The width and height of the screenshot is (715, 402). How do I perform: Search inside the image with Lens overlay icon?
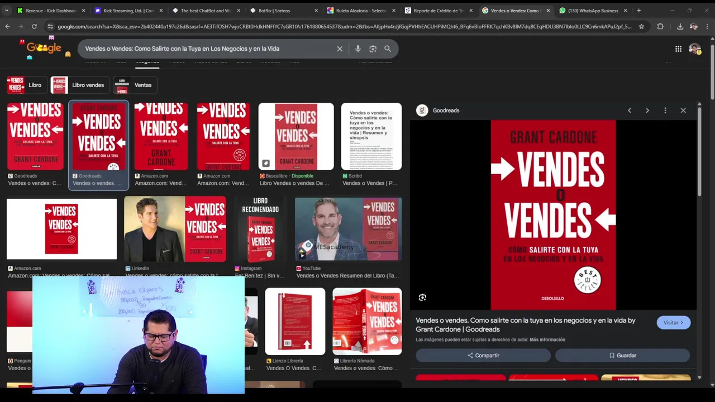(x=422, y=298)
